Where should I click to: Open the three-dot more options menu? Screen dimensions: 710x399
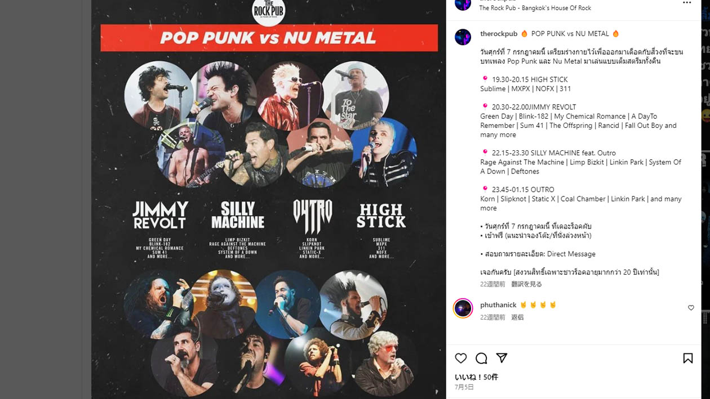tap(687, 3)
